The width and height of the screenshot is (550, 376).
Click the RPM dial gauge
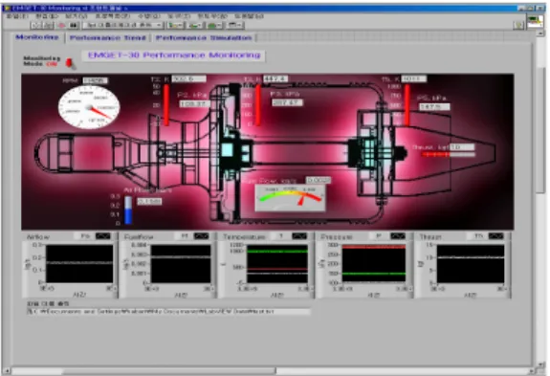pyautogui.click(x=89, y=106)
